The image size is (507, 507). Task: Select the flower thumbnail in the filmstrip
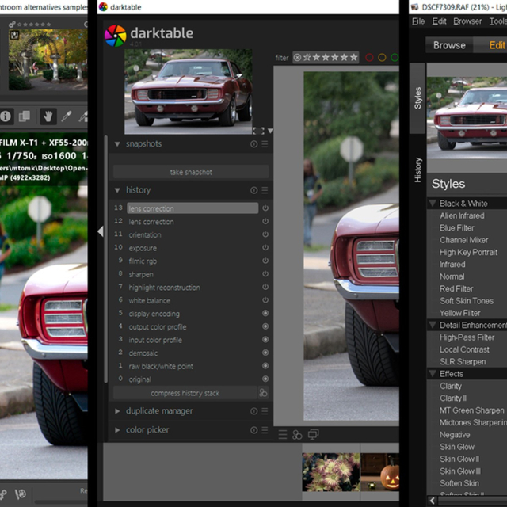tap(331, 472)
